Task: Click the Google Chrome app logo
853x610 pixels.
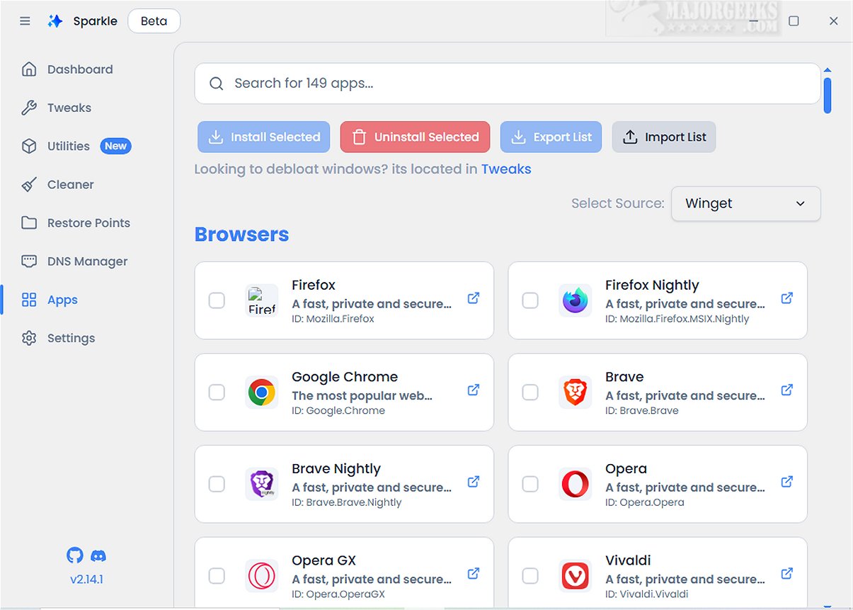Action: point(262,392)
